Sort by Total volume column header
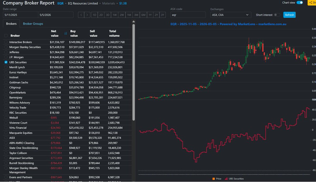Viewport: 316px width, 182px height. coord(114,33)
